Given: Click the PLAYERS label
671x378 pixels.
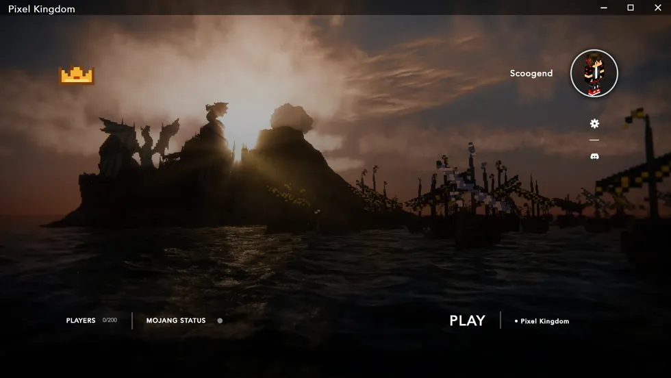Looking at the screenshot, I should point(81,320).
